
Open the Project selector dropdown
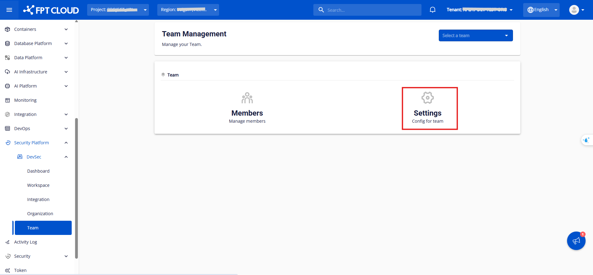pos(118,10)
